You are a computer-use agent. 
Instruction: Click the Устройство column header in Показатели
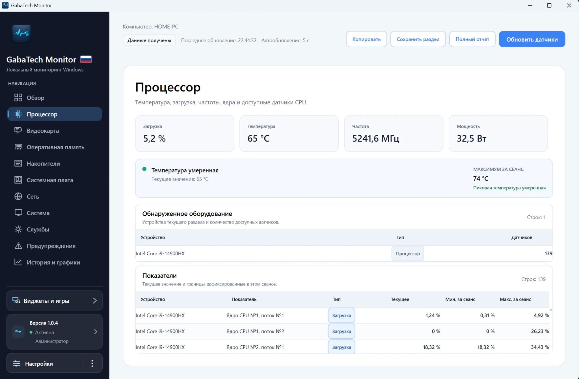[x=153, y=299]
